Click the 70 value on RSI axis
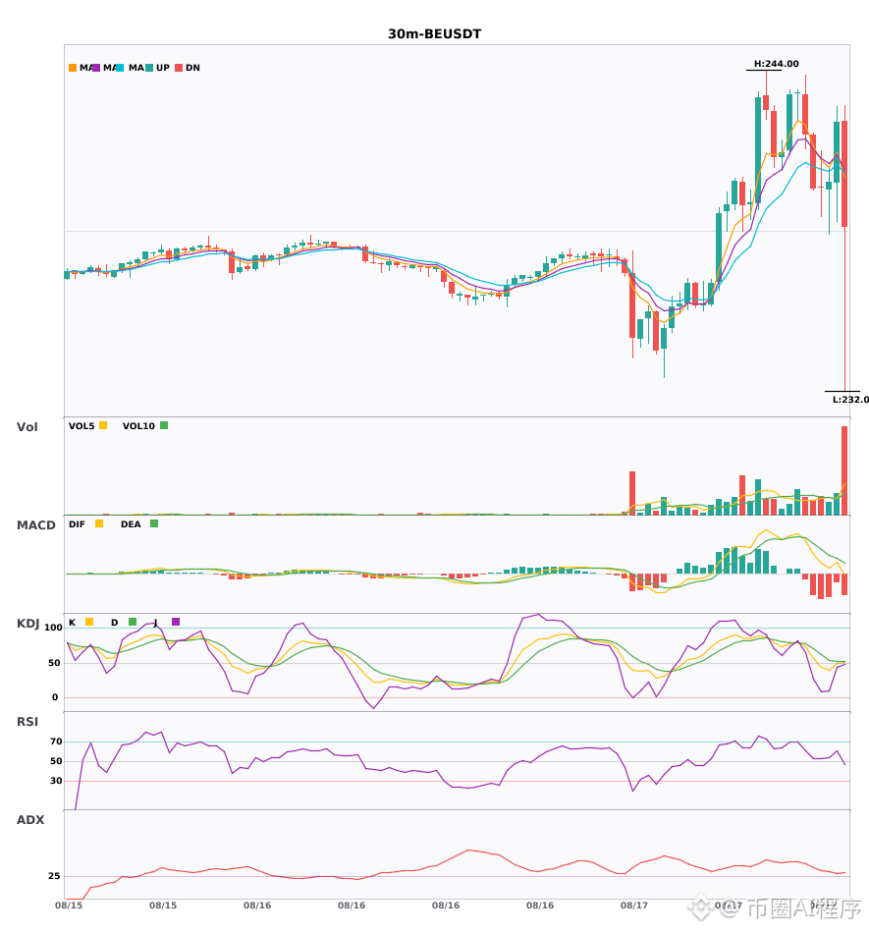Viewport: 869px width, 933px height. click(x=56, y=741)
